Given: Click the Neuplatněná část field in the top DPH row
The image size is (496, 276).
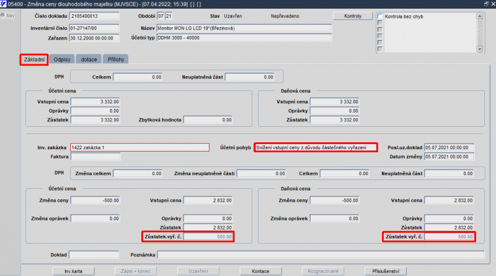Looking at the screenshot, I should click(250, 77).
